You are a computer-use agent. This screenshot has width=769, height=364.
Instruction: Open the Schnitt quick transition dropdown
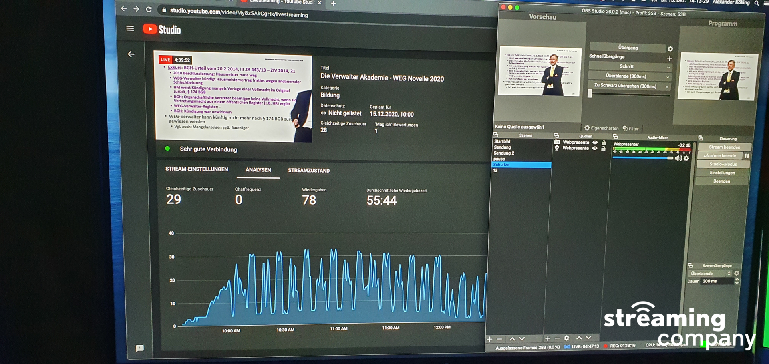629,66
